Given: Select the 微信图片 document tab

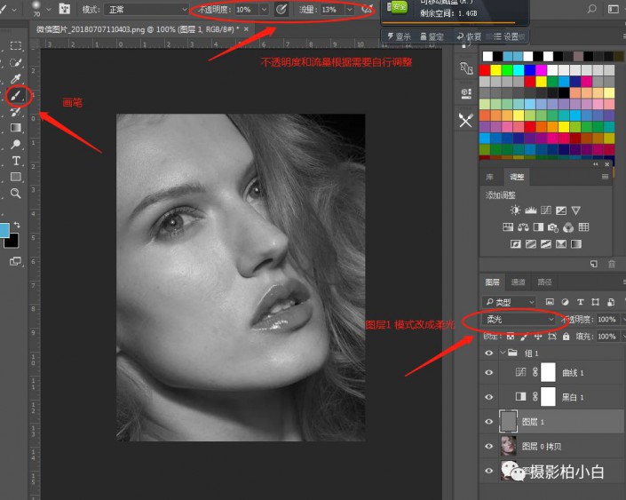Looking at the screenshot, I should (138, 29).
